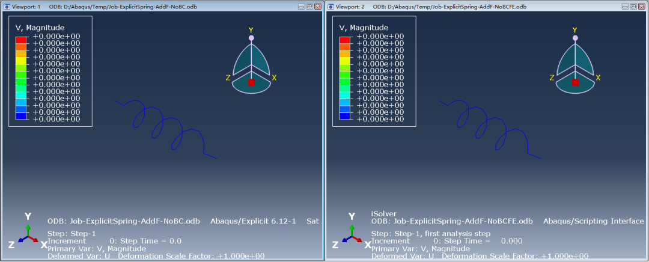This screenshot has height=262, width=649.
Task: Click the red legend swatch in Viewport 2
Action: click(345, 40)
